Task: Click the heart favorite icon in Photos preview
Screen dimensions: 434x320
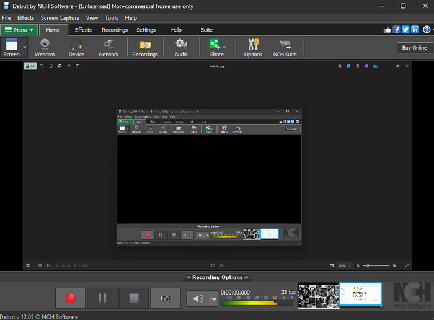Action: (x=40, y=266)
